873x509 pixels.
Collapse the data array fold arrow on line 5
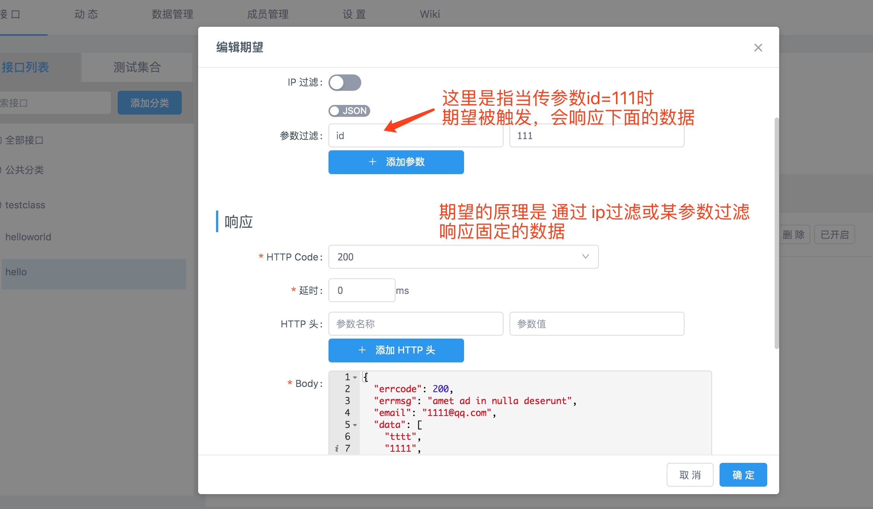[355, 425]
